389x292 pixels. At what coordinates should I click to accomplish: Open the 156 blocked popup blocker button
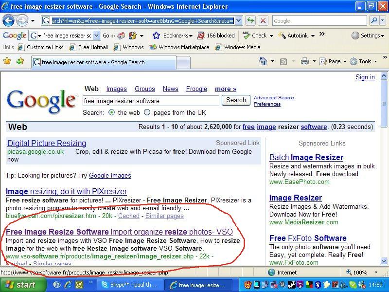216,36
